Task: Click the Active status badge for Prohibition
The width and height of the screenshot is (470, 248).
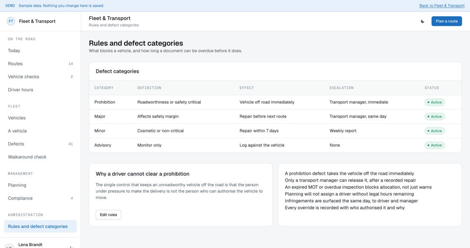Action: tap(435, 102)
